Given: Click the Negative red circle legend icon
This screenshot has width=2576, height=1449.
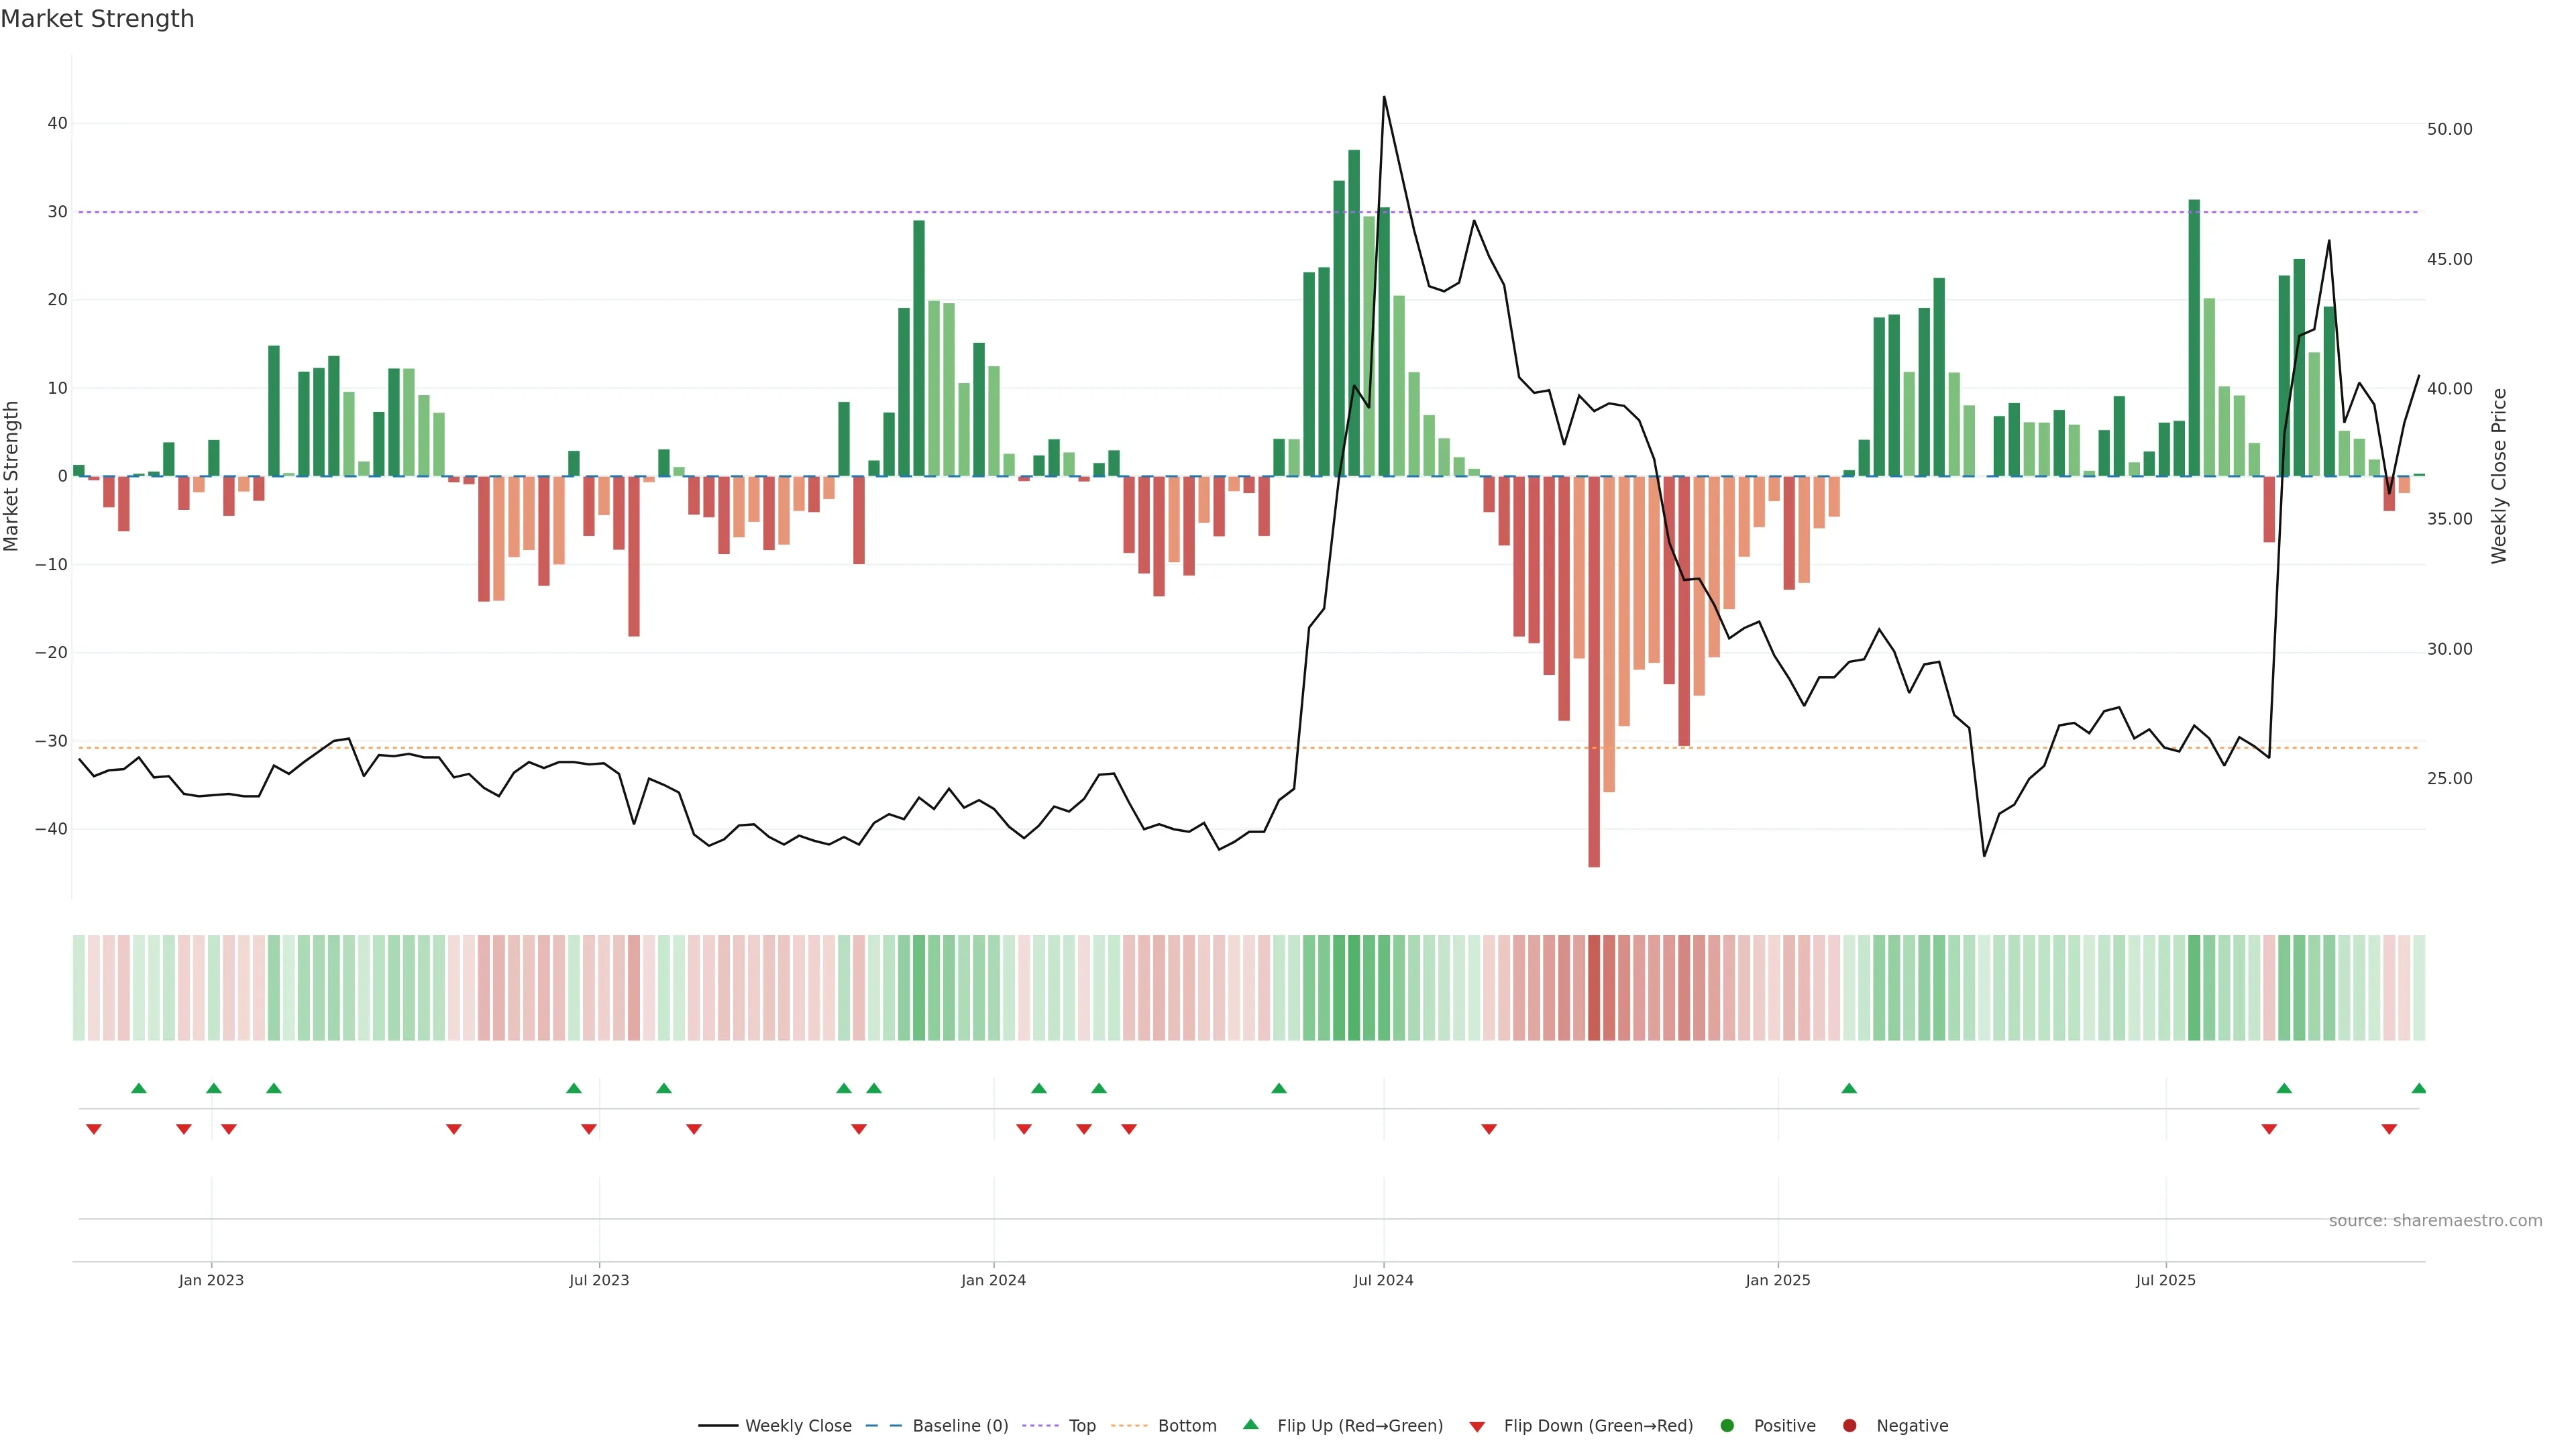Looking at the screenshot, I should pos(1849,1426).
